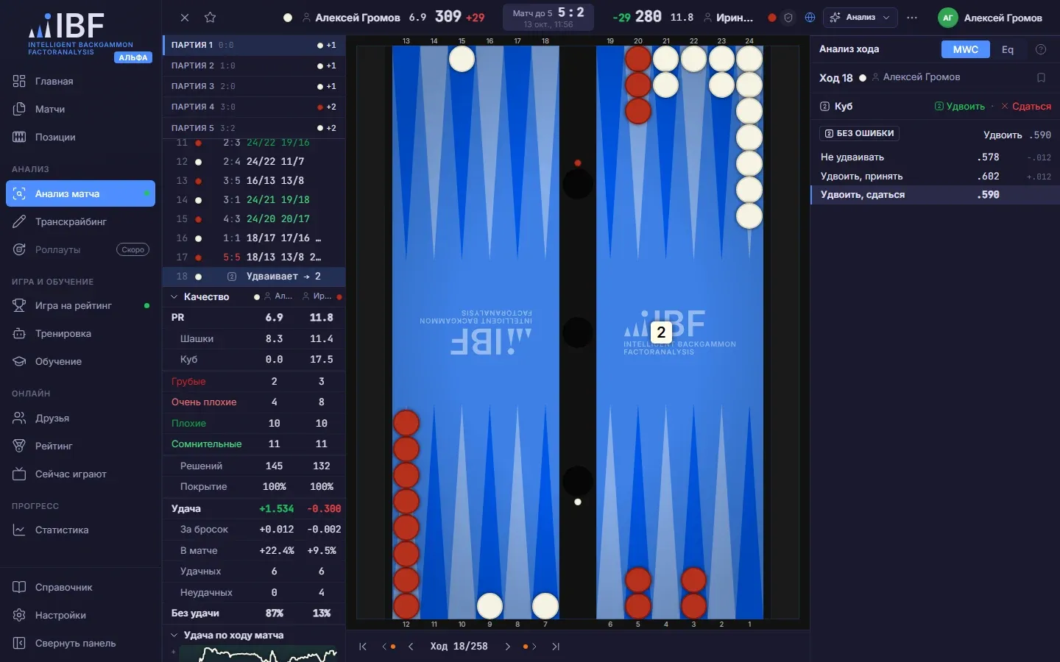Screen dimensions: 1060x662
Task: Switch analysis display to Eq
Action: coord(1008,49)
